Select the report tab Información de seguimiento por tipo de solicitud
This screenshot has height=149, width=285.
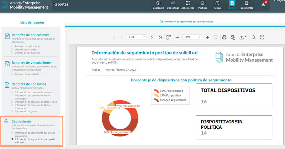point(186,22)
